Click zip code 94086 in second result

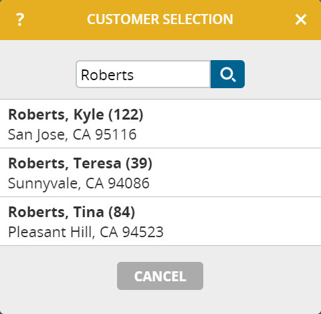(128, 183)
